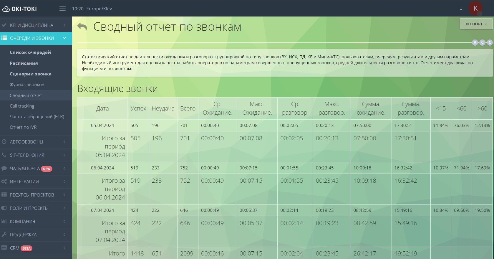This screenshot has width=494, height=259.
Task: Expand the Поддержка section chevron
Action: 64,235
